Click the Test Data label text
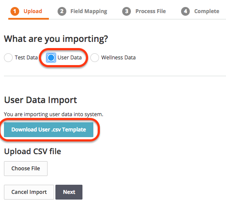This screenshot has height=207, width=226. [x=26, y=58]
